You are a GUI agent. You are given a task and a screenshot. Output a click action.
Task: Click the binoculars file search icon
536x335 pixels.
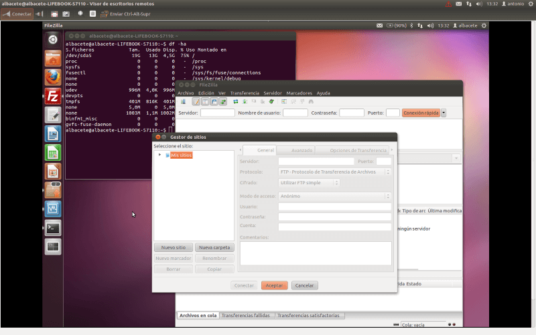tap(311, 102)
